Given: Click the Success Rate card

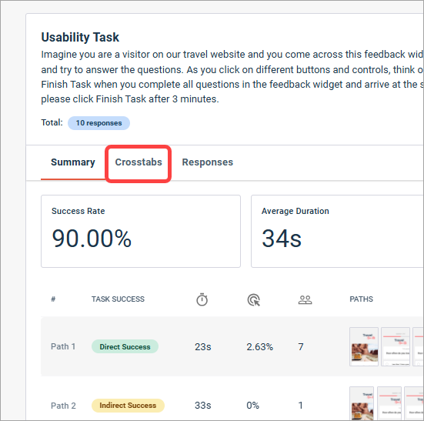Looking at the screenshot, I should tap(141, 231).
